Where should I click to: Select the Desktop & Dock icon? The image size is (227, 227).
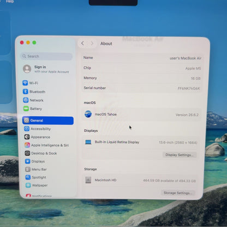27,153
